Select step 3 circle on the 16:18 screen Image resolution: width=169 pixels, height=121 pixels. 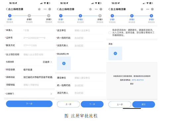coord(100,16)
